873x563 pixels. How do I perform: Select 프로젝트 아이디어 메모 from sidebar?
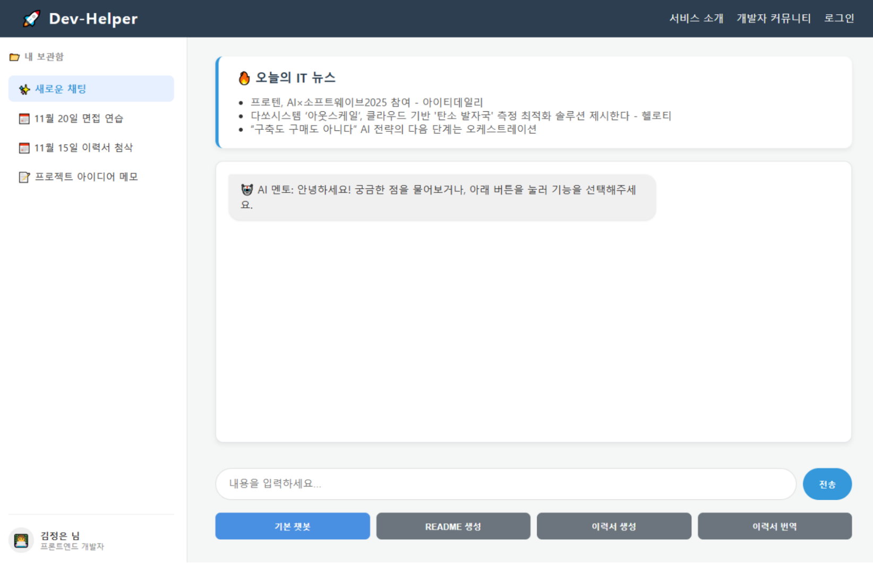point(87,177)
